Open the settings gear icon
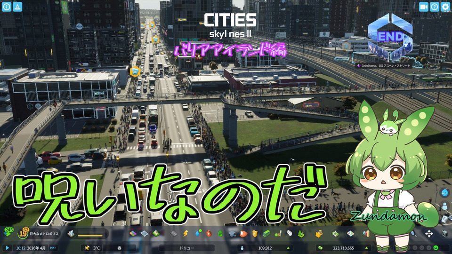 (x=446, y=7)
